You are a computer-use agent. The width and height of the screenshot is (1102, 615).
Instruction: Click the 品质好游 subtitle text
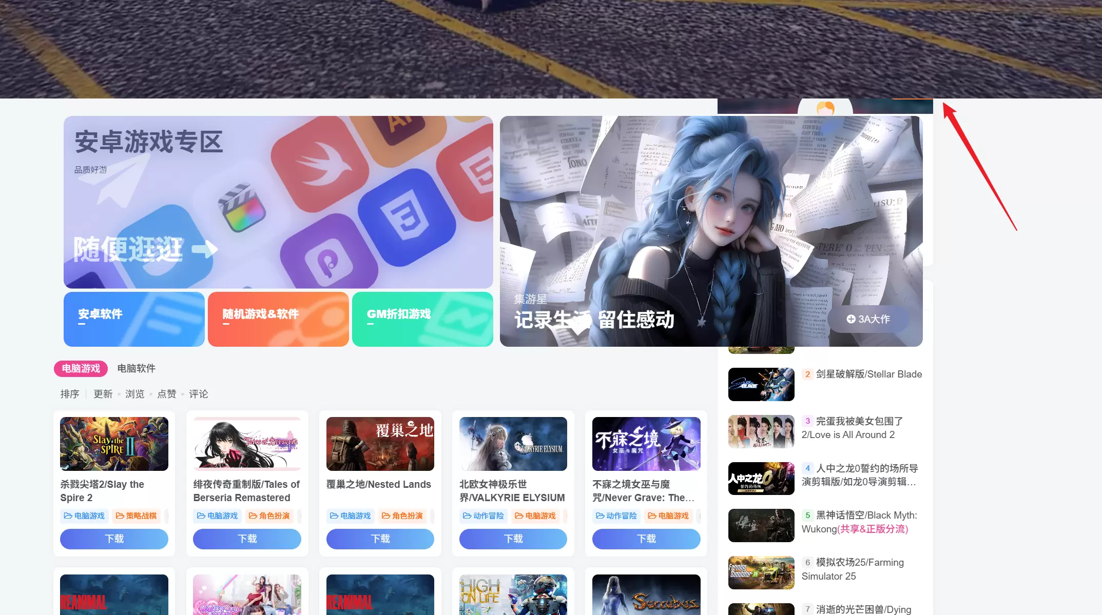pos(91,170)
